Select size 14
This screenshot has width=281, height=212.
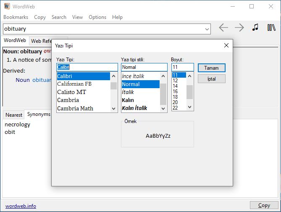coord(179,86)
